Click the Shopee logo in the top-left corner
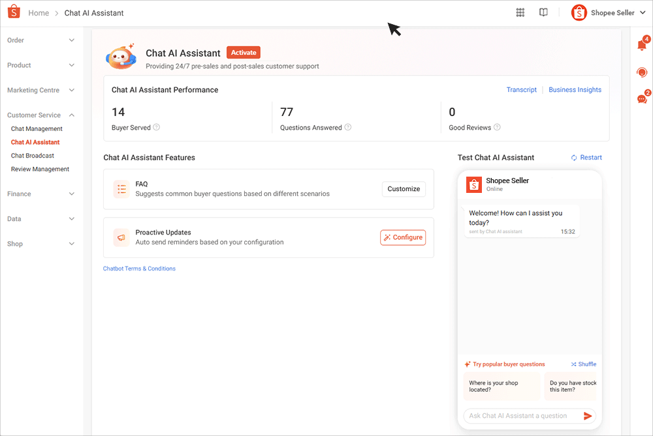Image resolution: width=653 pixels, height=436 pixels. [x=13, y=12]
